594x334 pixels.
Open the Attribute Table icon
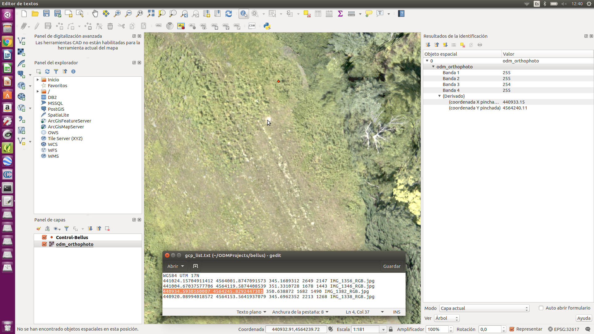click(x=318, y=14)
